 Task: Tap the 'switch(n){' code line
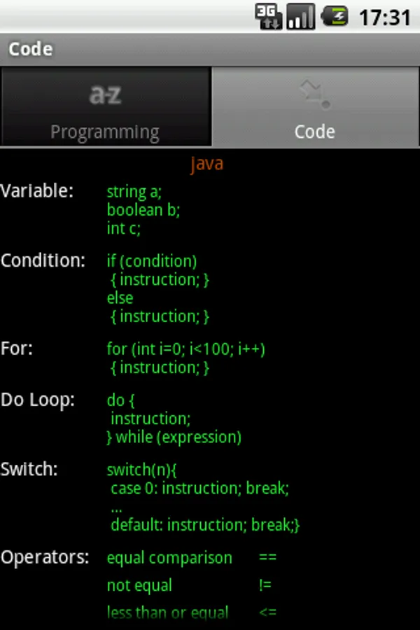click(142, 470)
